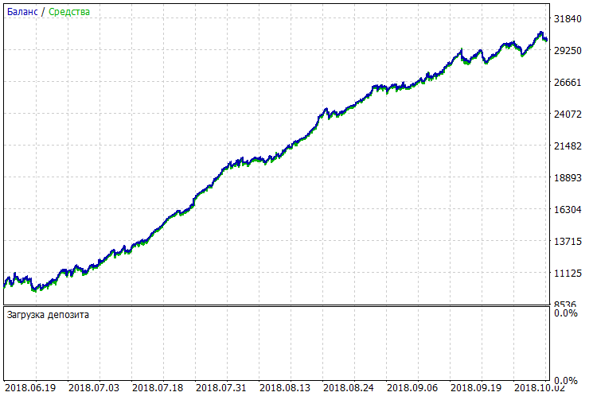Click the blue Баланс legend label
The width and height of the screenshot is (593, 396).
click(22, 12)
